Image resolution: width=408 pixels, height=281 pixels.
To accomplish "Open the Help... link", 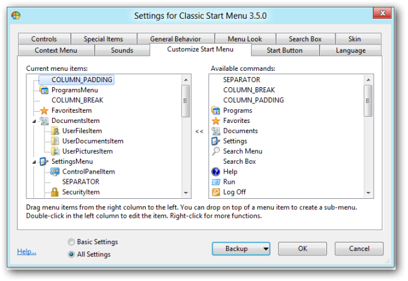I will [x=26, y=252].
